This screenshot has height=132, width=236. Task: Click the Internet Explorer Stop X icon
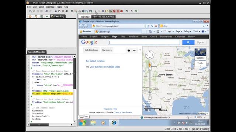[x=156, y=26]
